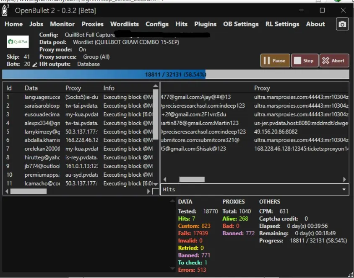
Task: Expand the Hits filter dropdown
Action: pos(344,190)
